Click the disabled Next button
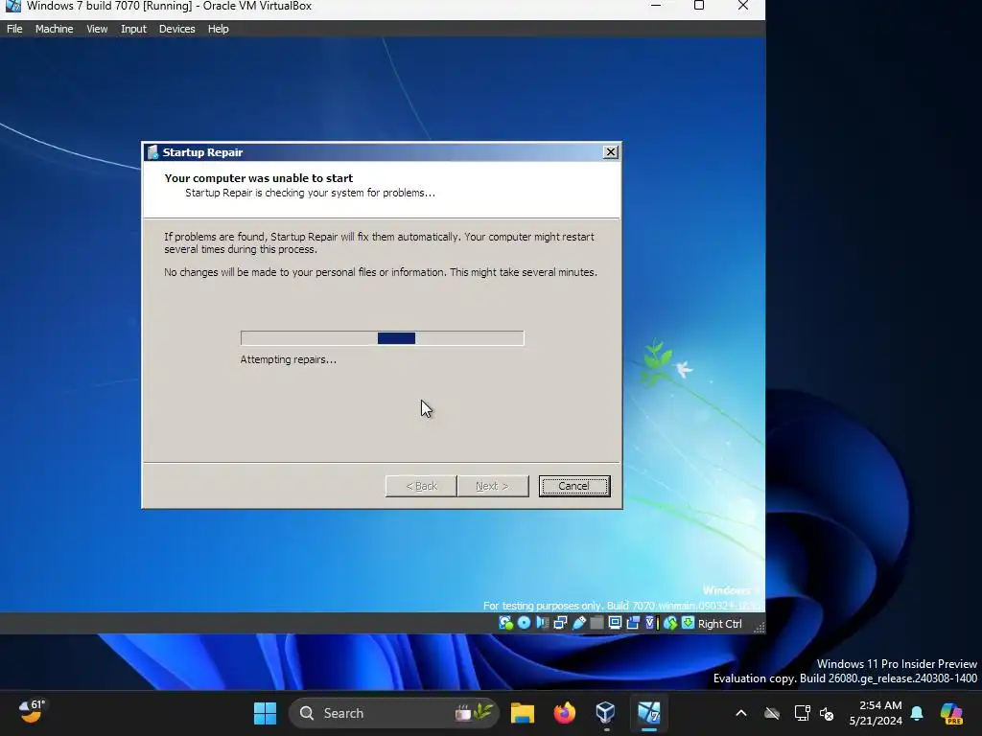 point(492,486)
